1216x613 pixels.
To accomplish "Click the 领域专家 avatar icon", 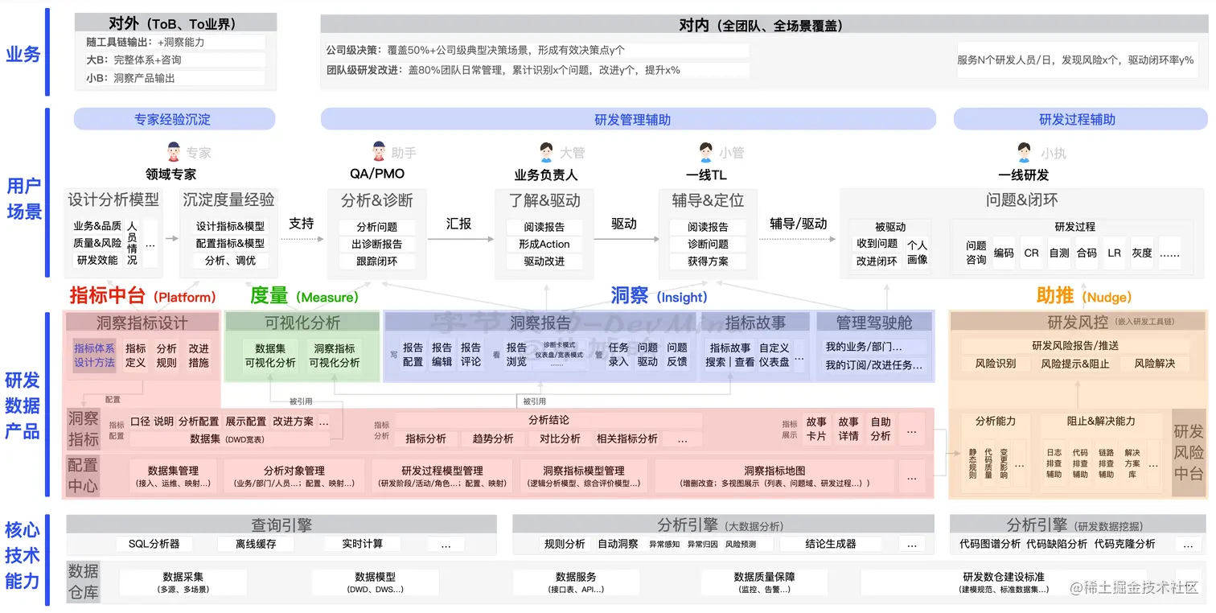I will [174, 152].
